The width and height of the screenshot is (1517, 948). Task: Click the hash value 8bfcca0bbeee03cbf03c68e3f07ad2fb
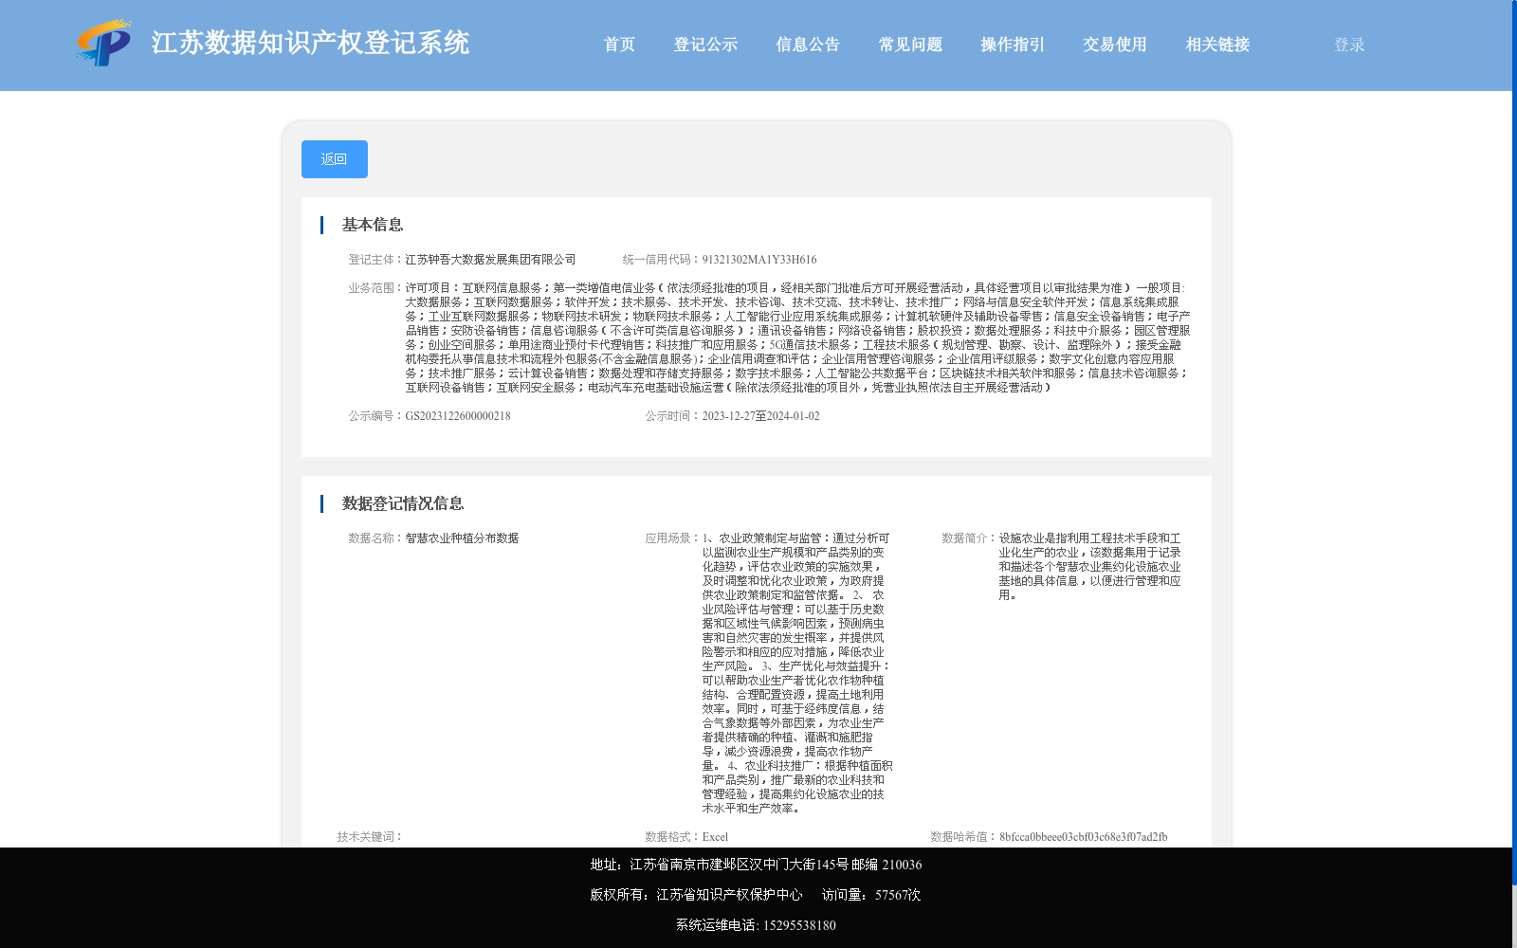(1083, 837)
